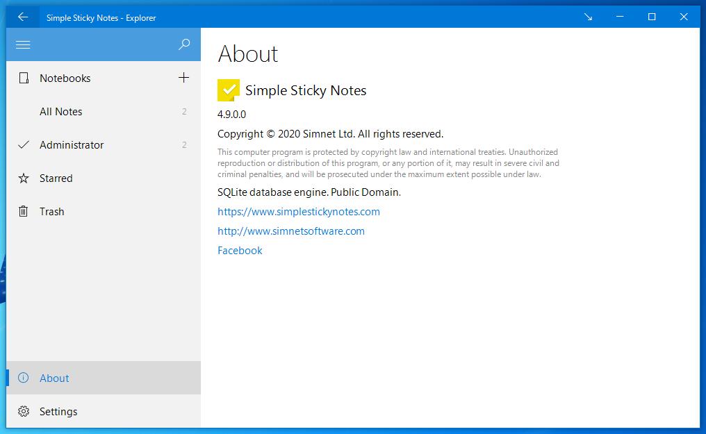
Task: Click the Settings gear icon
Action: click(24, 412)
